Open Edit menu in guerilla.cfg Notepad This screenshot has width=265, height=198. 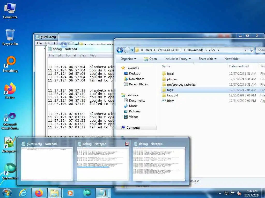[48, 43]
